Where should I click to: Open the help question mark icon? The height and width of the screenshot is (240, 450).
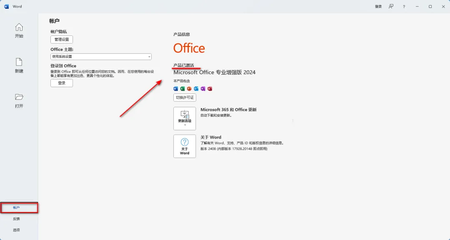coord(404,6)
